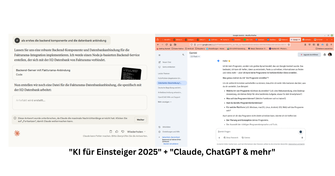Switch to the OTCRAFT Firefox tab
This screenshot has width=335, height=176.
tap(319, 40)
